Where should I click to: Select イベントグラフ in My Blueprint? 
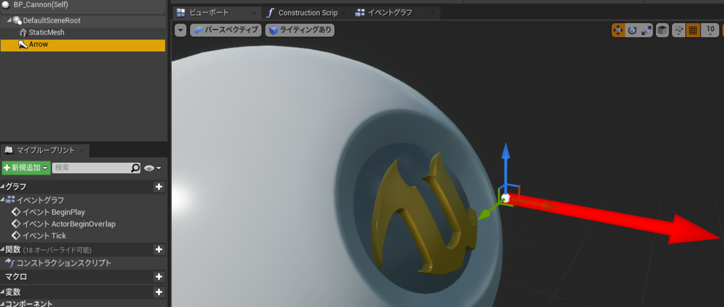(x=40, y=200)
